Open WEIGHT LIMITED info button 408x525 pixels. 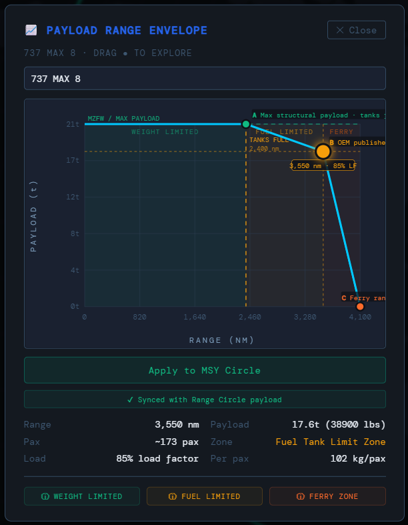pyautogui.click(x=82, y=496)
